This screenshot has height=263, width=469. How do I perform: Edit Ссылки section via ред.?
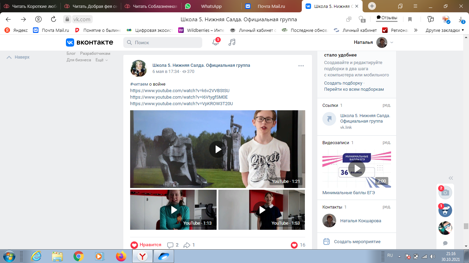tap(387, 105)
